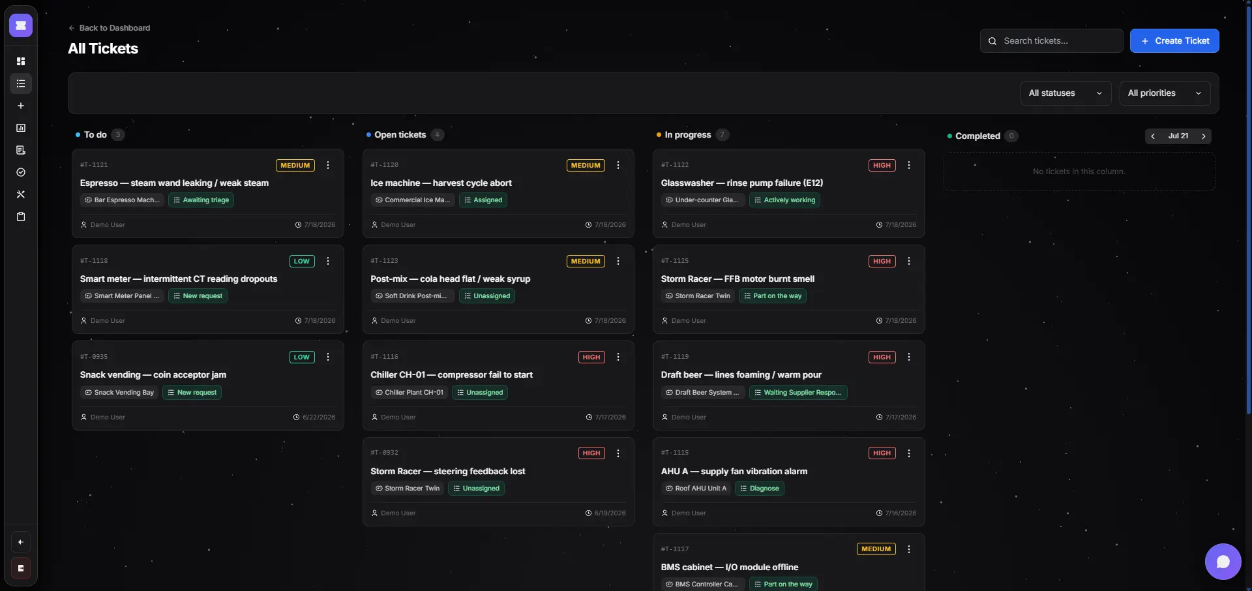Click the Under-counter Gla... asset tag
1252x591 pixels.
pyautogui.click(x=702, y=200)
